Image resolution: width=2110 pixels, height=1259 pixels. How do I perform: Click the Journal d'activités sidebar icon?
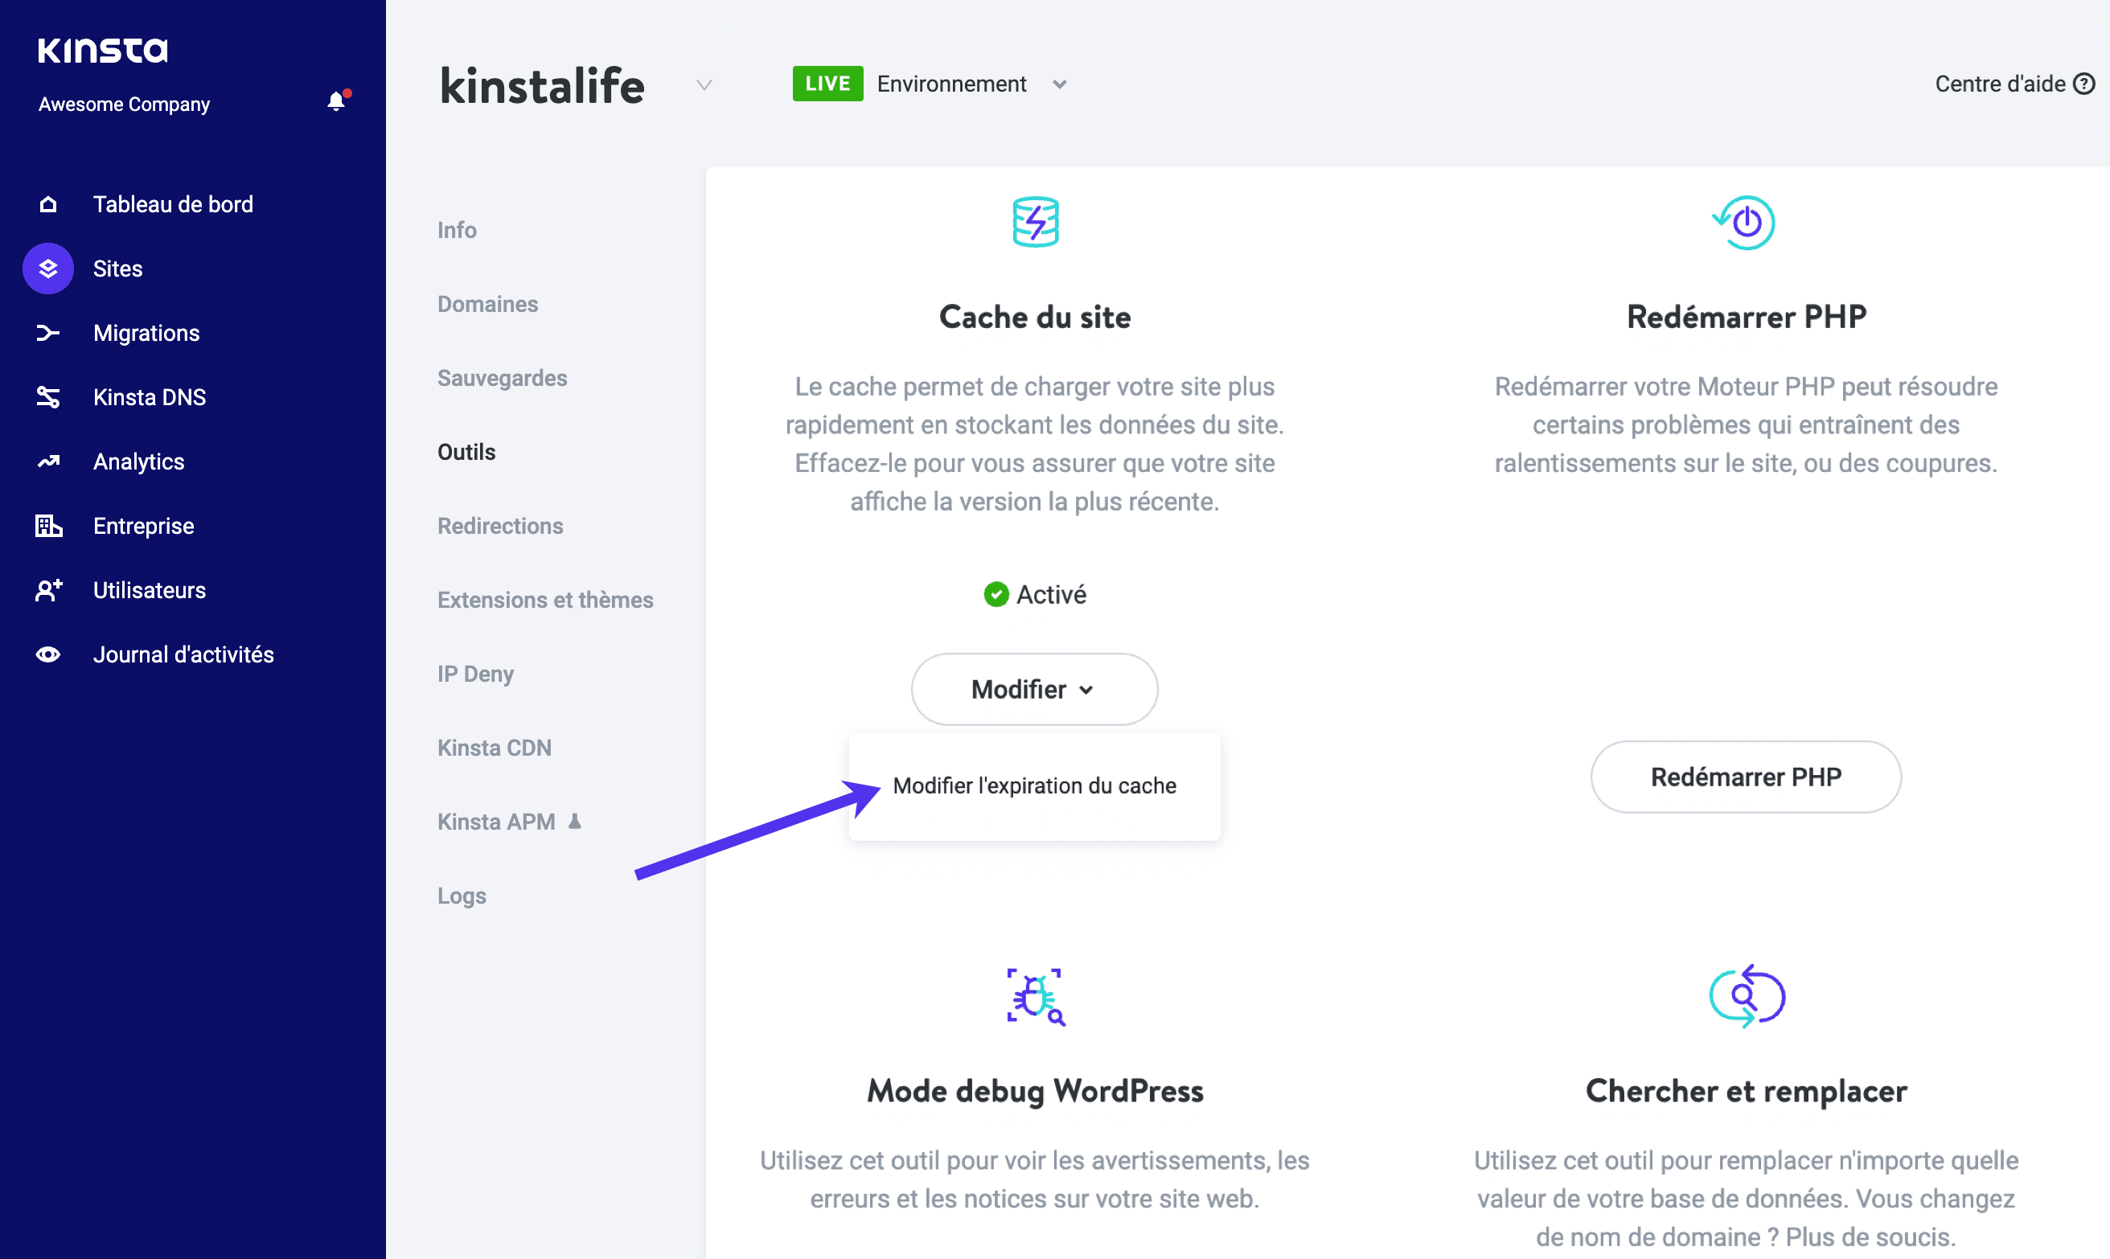click(48, 655)
